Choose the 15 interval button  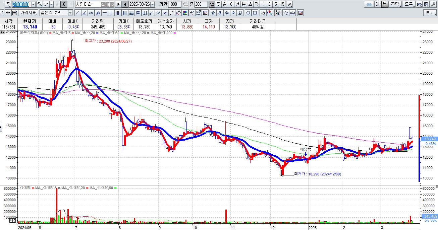pos(282,4)
